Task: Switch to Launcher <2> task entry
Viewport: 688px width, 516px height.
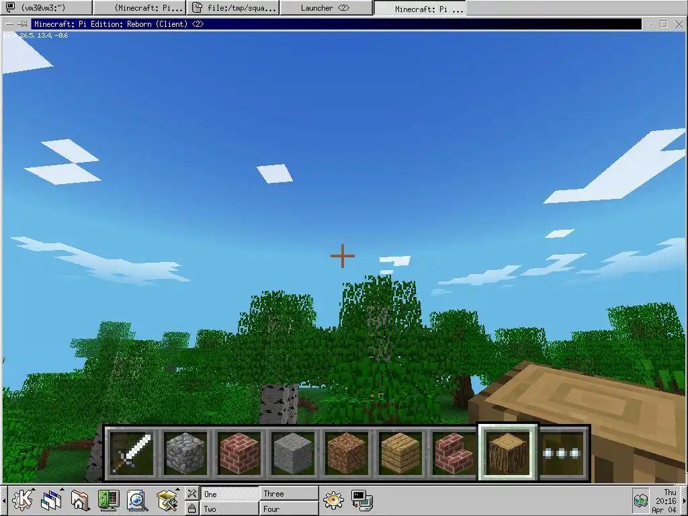Action: [x=327, y=7]
